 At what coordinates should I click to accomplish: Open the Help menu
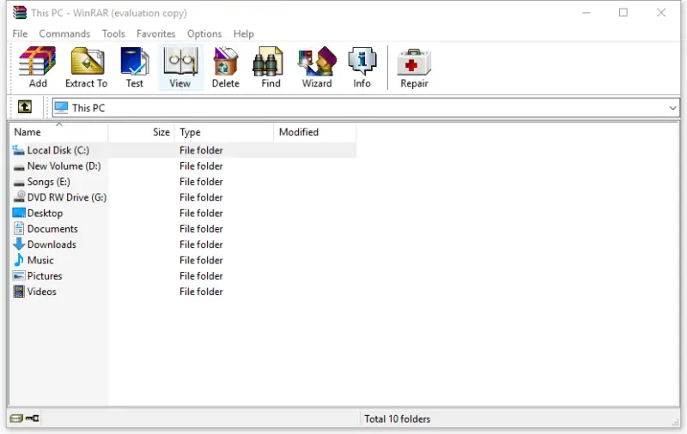244,33
